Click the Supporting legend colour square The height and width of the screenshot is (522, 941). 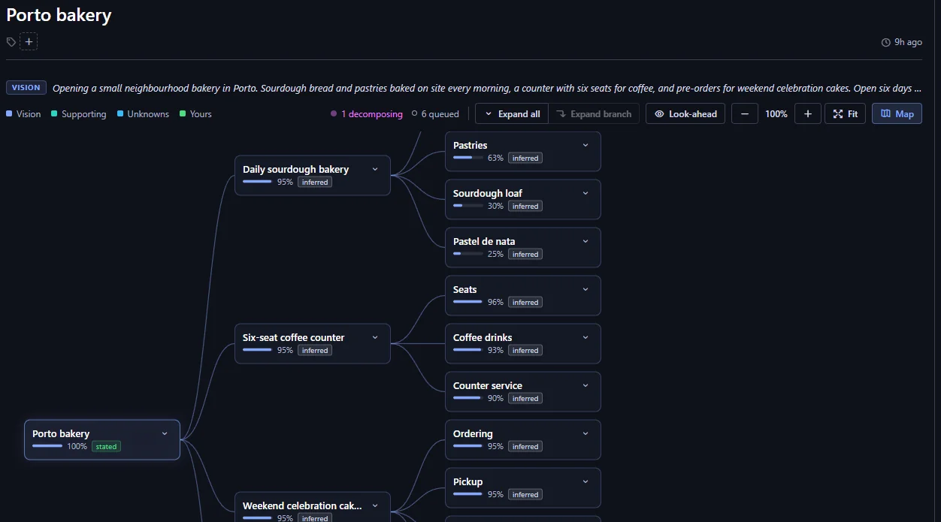pyautogui.click(x=54, y=114)
